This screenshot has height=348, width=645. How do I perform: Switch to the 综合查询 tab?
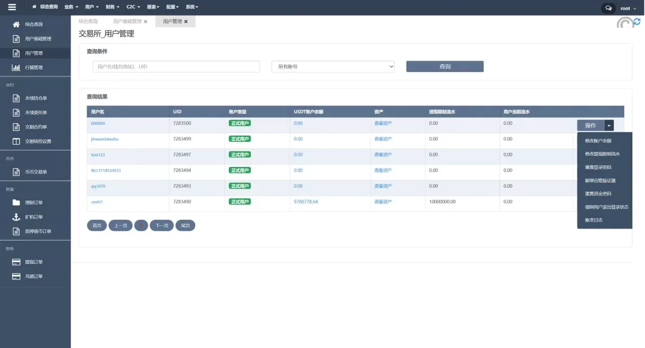click(x=88, y=22)
